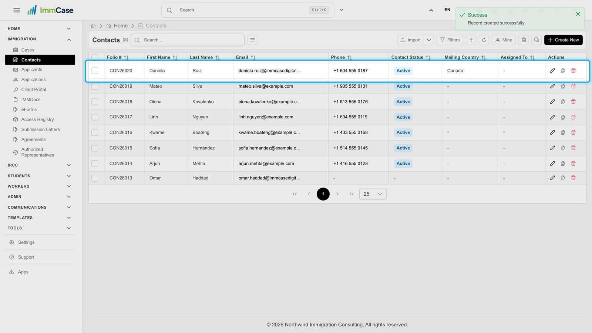
Task: Select checkbox for CON26019 row
Action: point(95,86)
